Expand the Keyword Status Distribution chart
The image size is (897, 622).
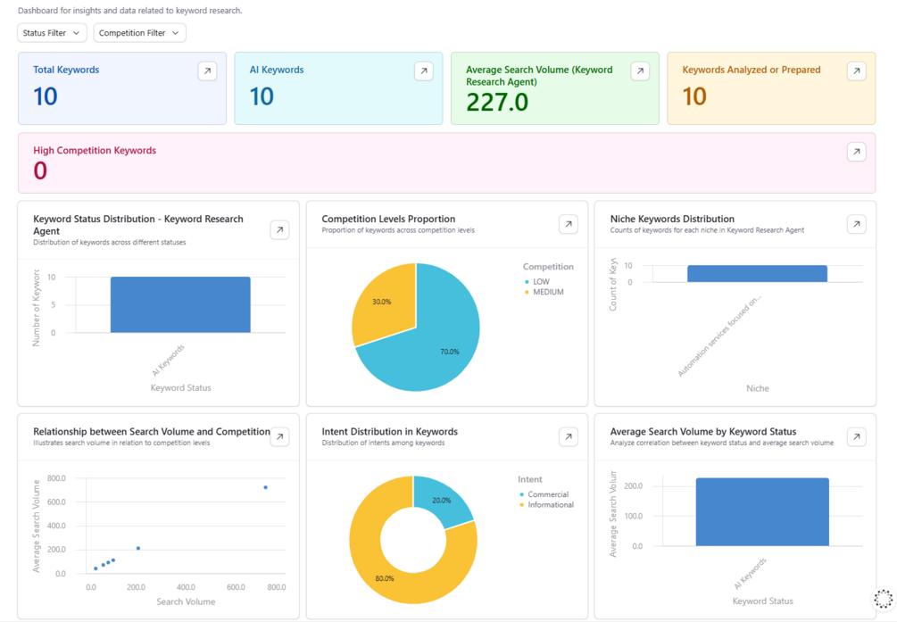(279, 230)
